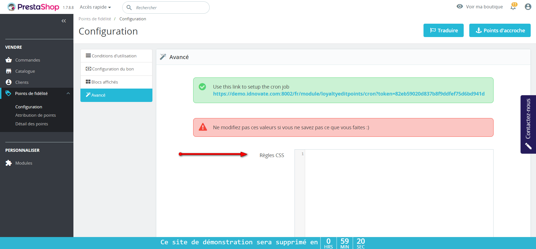The width and height of the screenshot is (536, 249).
Task: Collapse the sidebar with double-chevron icon
Action: [x=64, y=21]
